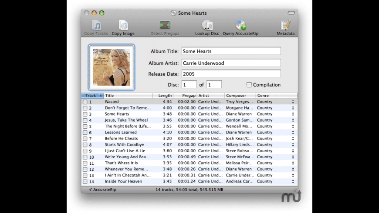379x213 pixels.
Task: Click the AccurateRip status in the status bar
Action: 103,190
